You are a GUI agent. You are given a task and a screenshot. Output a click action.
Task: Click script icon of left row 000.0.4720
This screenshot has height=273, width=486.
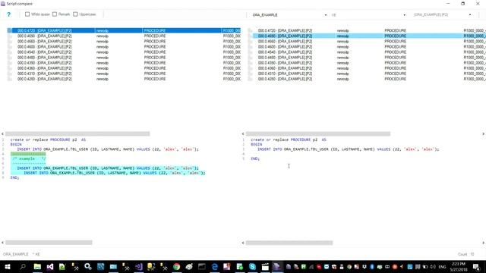coord(10,30)
